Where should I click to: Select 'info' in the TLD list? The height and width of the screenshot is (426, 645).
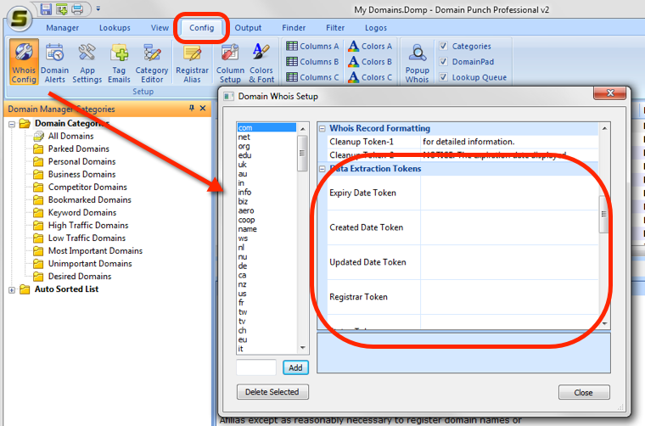pyautogui.click(x=266, y=192)
